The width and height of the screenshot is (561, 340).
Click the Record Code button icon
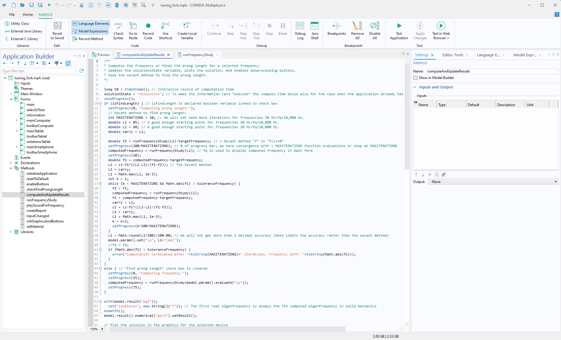coord(148,26)
